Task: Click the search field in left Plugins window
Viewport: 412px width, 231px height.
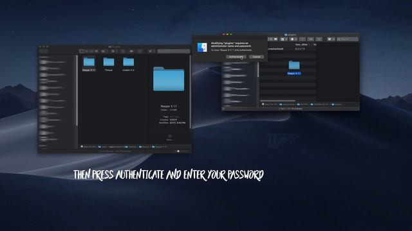Action: pos(174,51)
